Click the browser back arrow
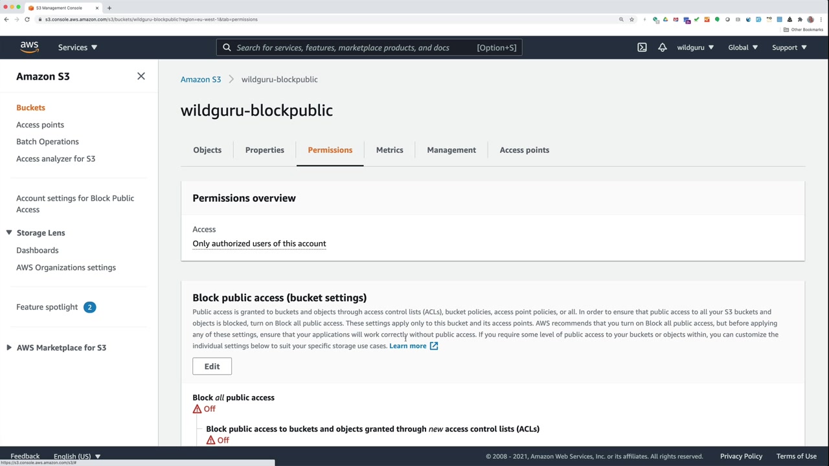The image size is (829, 466). point(6,19)
